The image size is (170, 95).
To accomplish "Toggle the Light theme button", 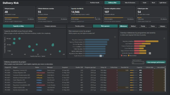I will [x=163, y=3].
